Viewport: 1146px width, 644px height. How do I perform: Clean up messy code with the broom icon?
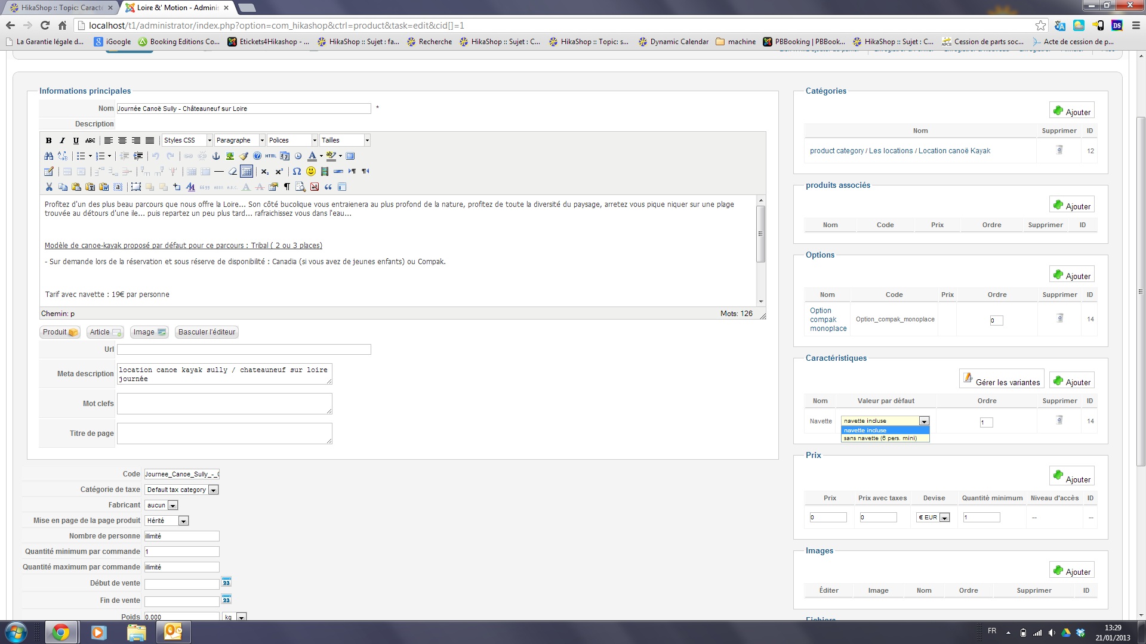click(244, 156)
